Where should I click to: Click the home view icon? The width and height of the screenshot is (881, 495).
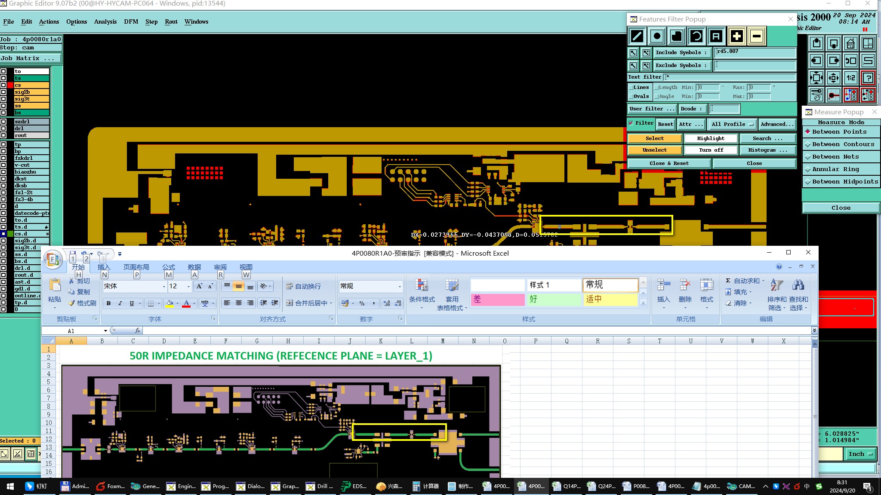[850, 44]
